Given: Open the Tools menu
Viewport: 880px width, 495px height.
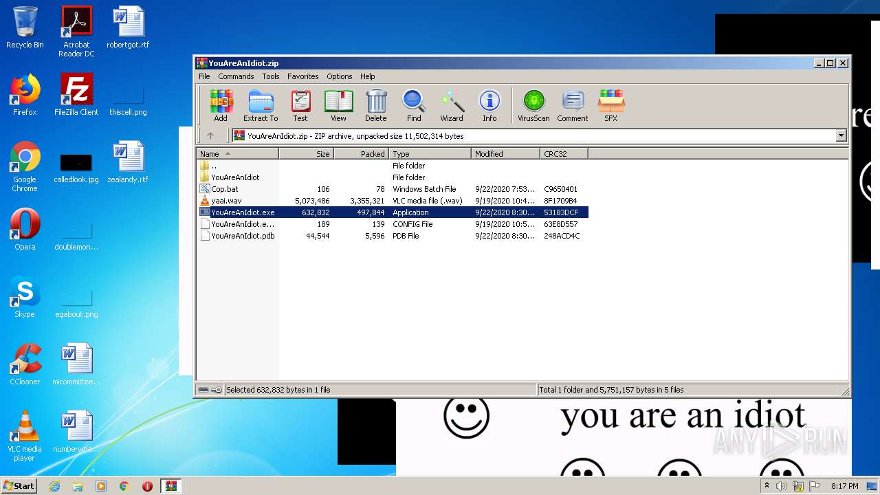Looking at the screenshot, I should coord(271,76).
